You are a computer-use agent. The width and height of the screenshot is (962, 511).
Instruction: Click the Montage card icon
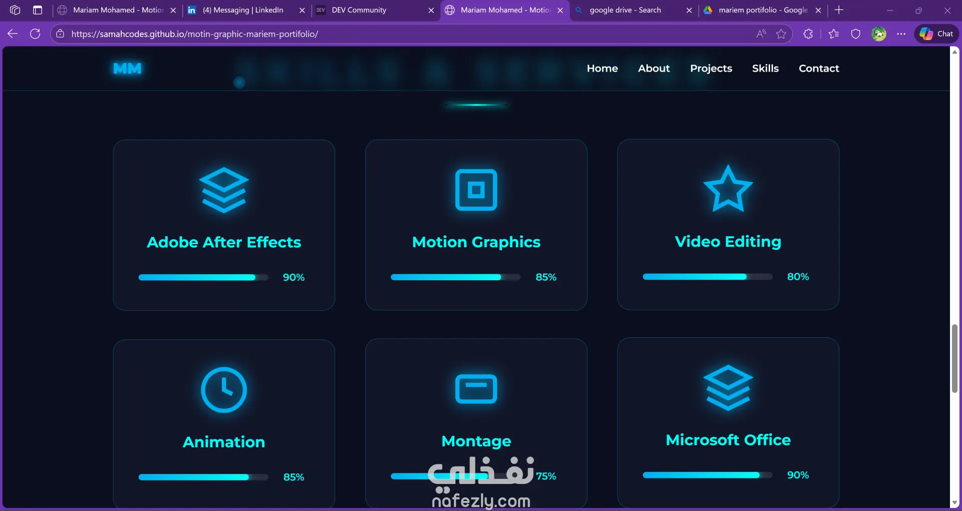(x=476, y=388)
